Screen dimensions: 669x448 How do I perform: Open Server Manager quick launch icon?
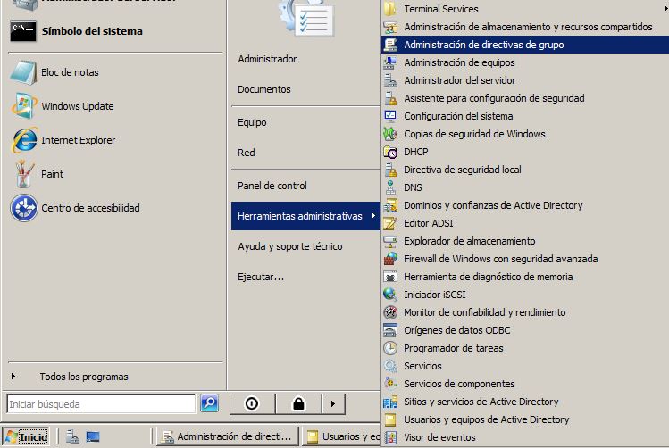click(x=72, y=436)
